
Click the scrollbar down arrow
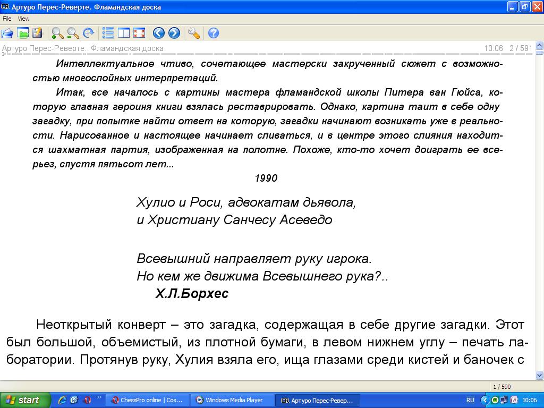pos(539,376)
